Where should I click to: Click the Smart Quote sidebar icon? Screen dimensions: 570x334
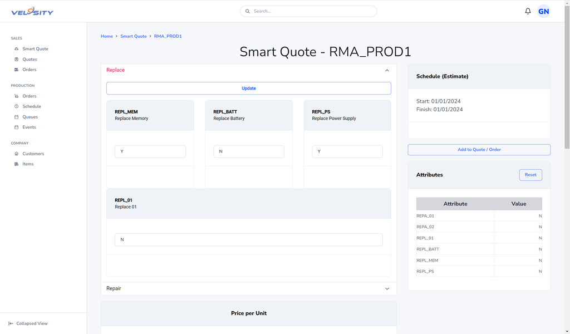point(17,49)
